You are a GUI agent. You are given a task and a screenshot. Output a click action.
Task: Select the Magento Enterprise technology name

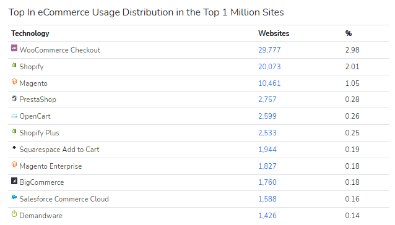(51, 166)
